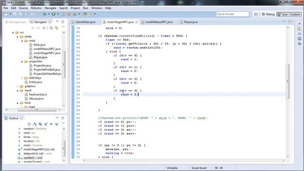Maximize the Navigator view panel
This screenshot has width=304, height=171.
pos(63,22)
